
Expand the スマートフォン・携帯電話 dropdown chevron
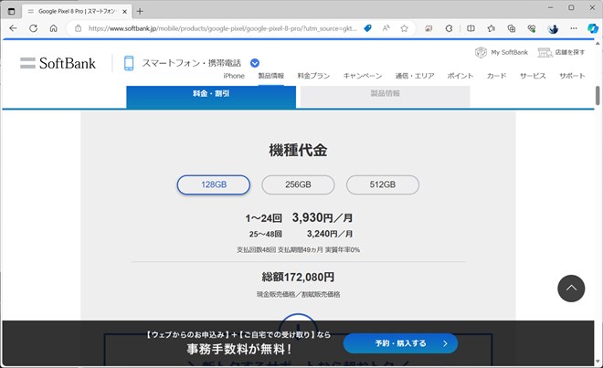coord(255,63)
